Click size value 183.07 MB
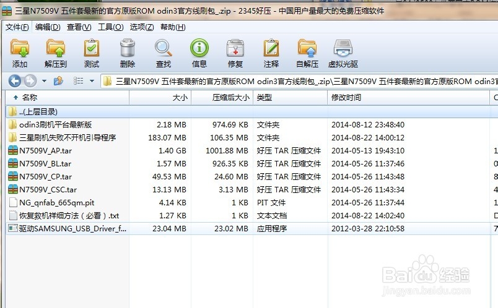498x308 pixels. click(167, 138)
